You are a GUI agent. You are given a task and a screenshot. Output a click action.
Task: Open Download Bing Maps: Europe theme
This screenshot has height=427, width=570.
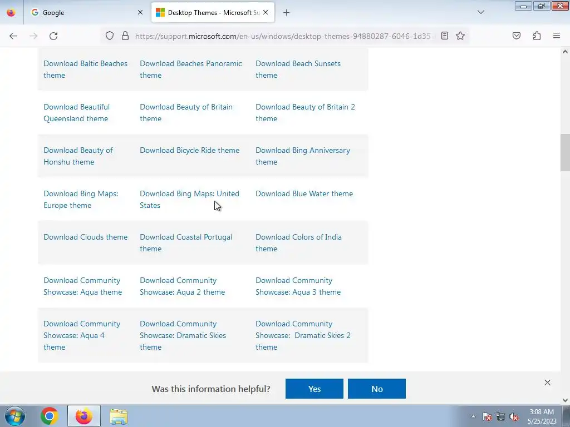81,200
